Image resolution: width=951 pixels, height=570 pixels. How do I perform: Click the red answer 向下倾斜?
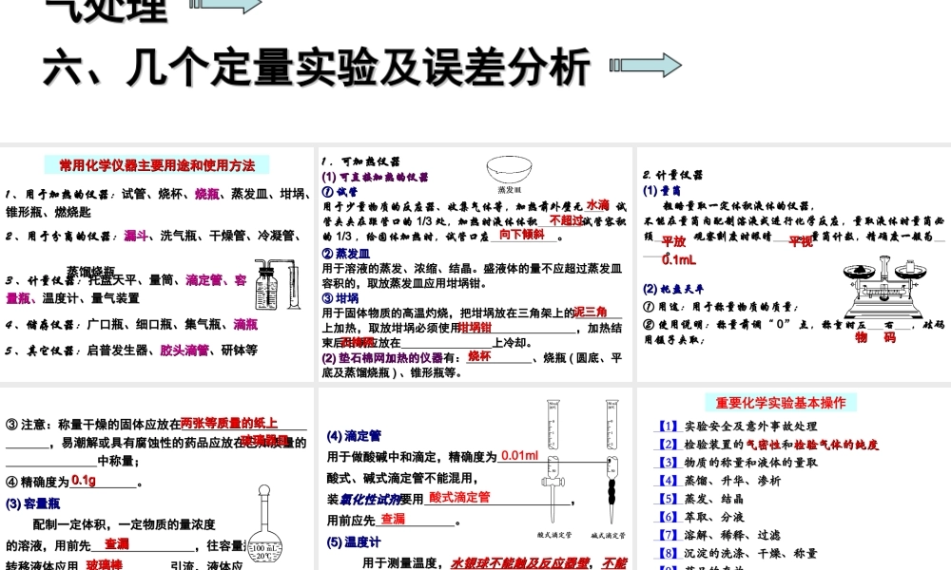click(x=521, y=234)
